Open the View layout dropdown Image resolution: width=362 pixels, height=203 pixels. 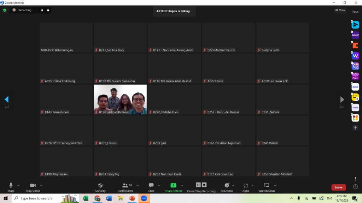[340, 10]
